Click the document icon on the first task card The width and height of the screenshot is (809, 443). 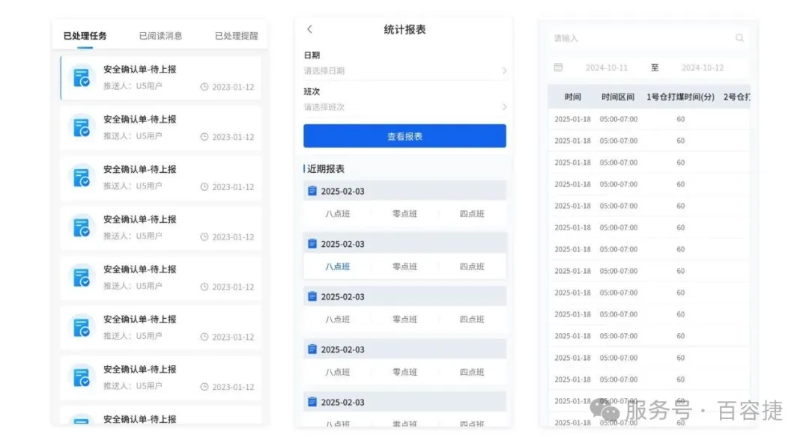coord(81,78)
